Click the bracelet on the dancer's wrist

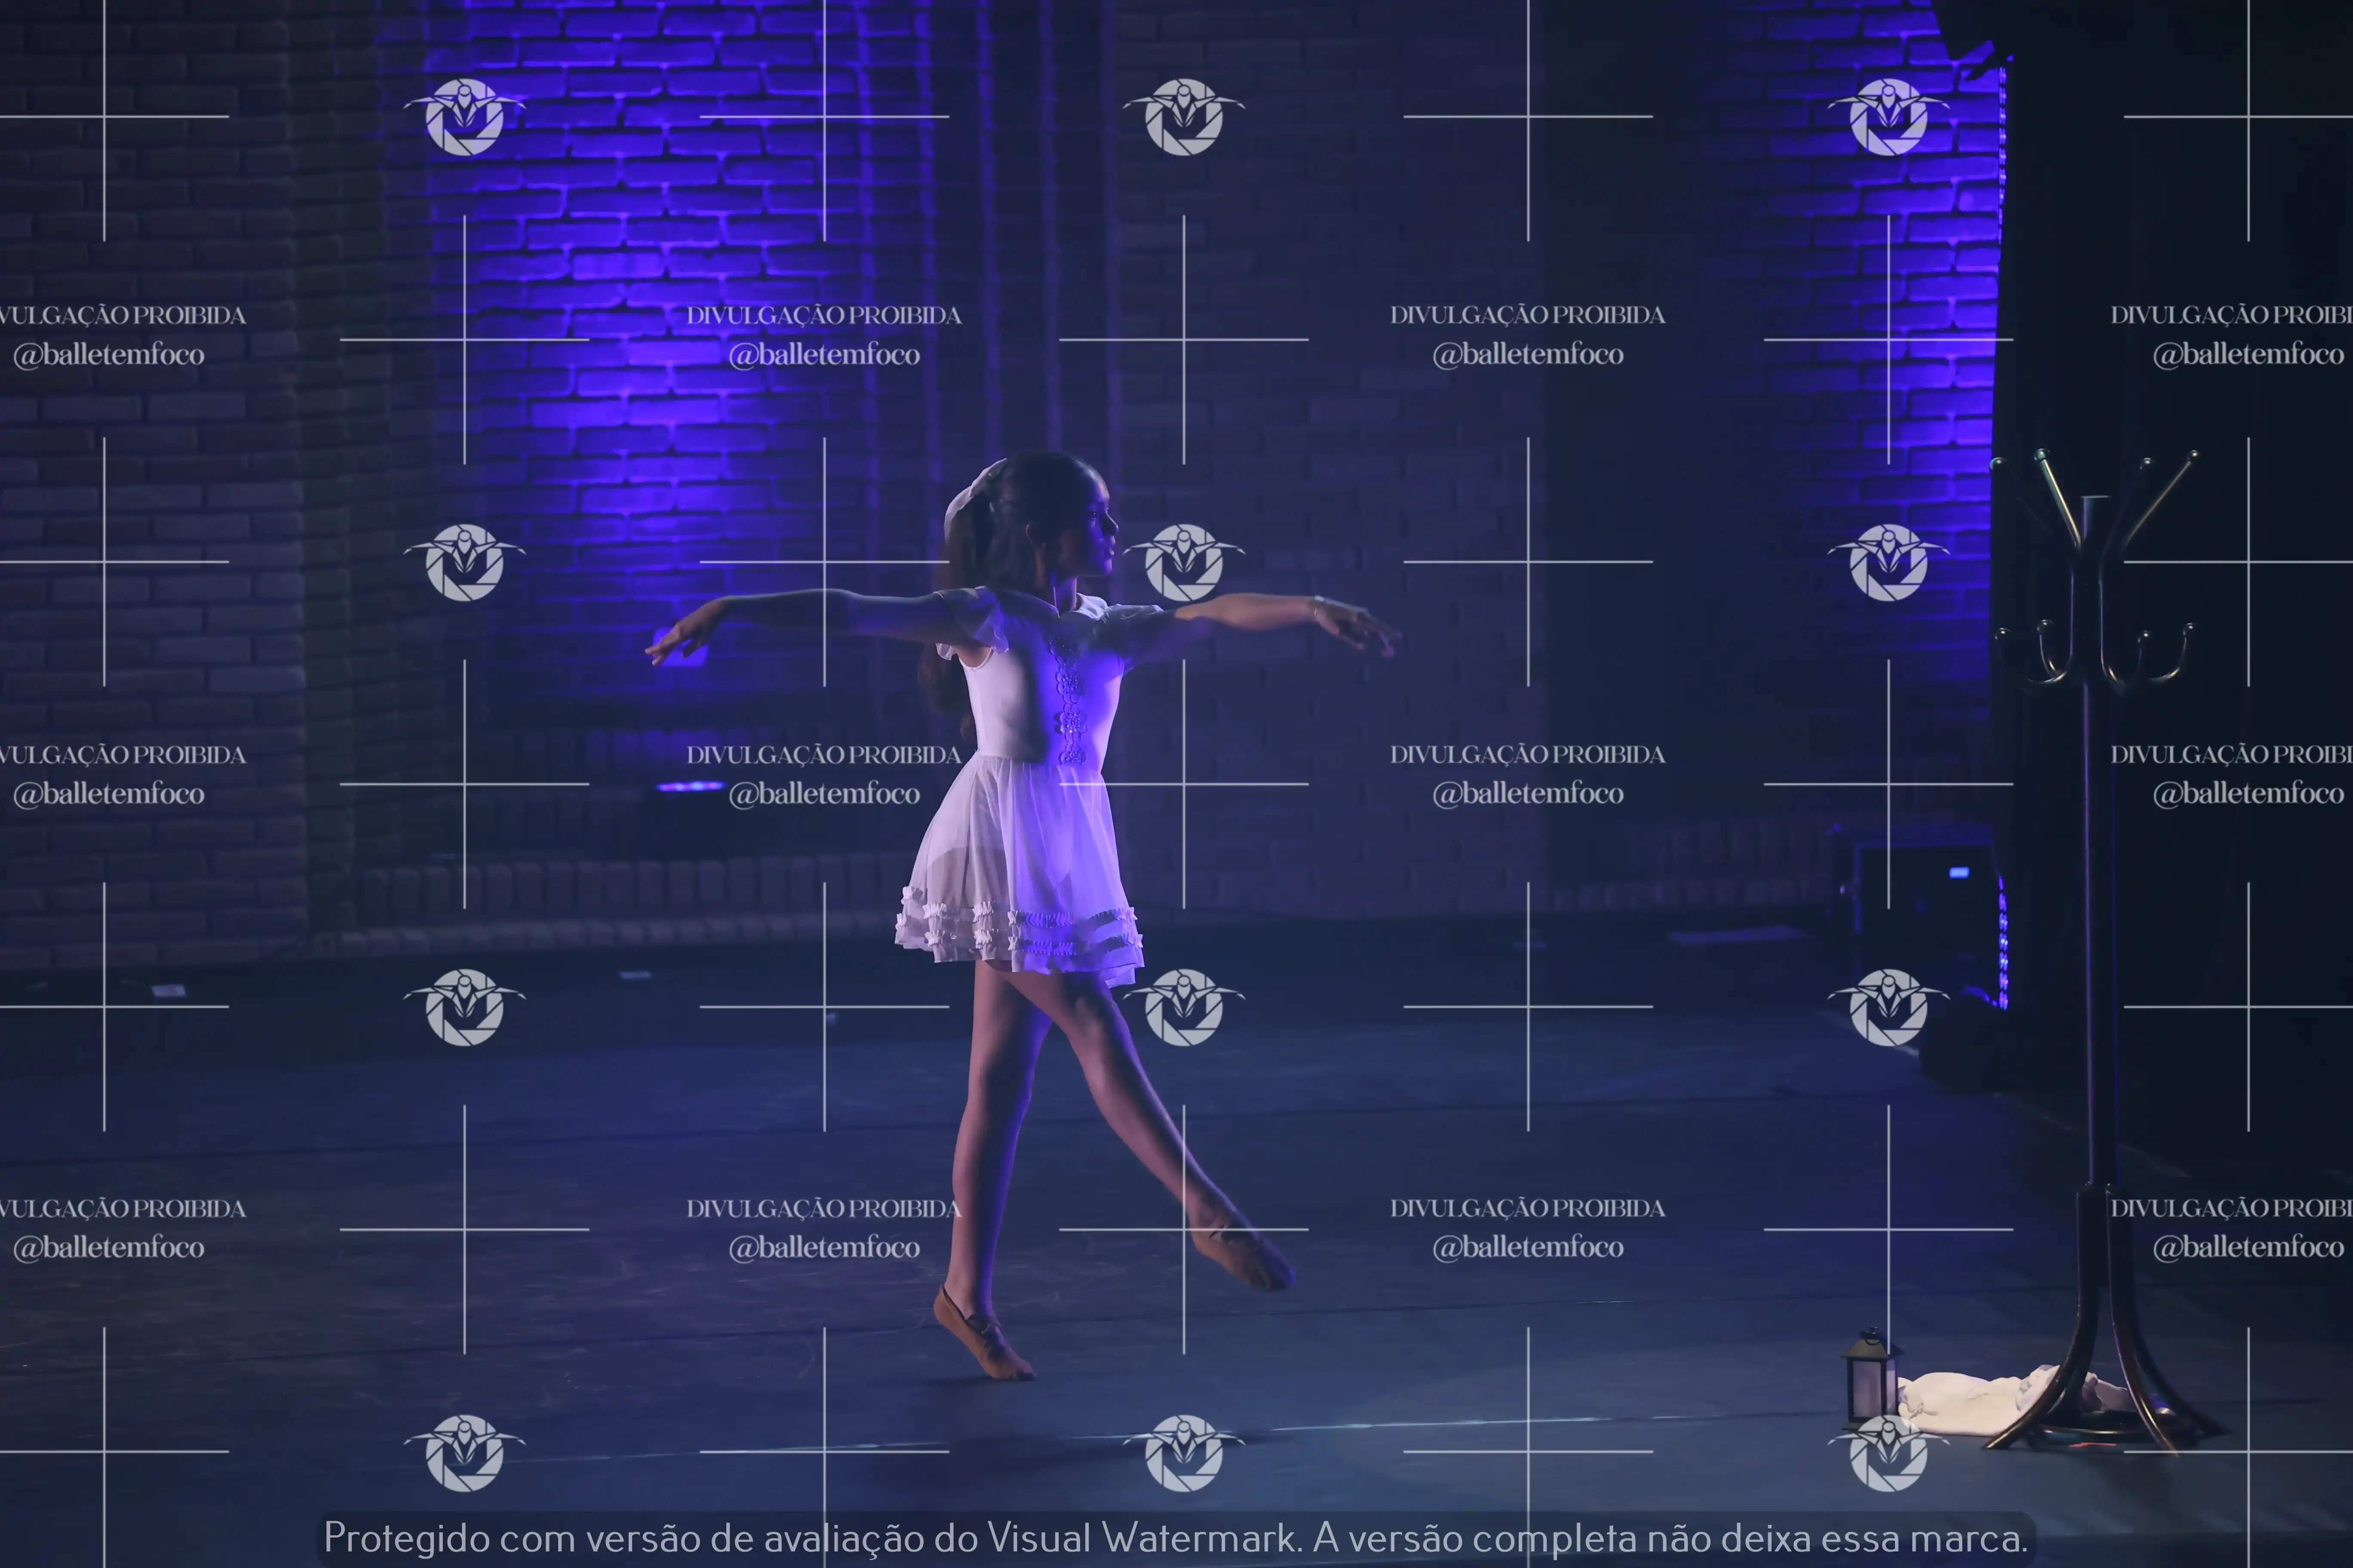pos(1317,606)
